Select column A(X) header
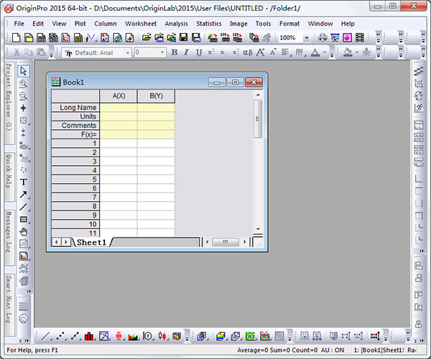Screen dimensions: 431x359 pos(119,96)
